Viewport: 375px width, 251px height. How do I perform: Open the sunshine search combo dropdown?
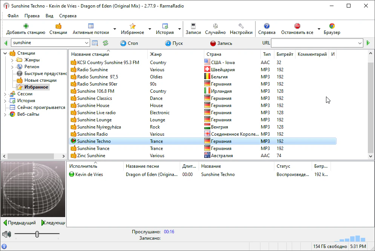pyautogui.click(x=87, y=43)
